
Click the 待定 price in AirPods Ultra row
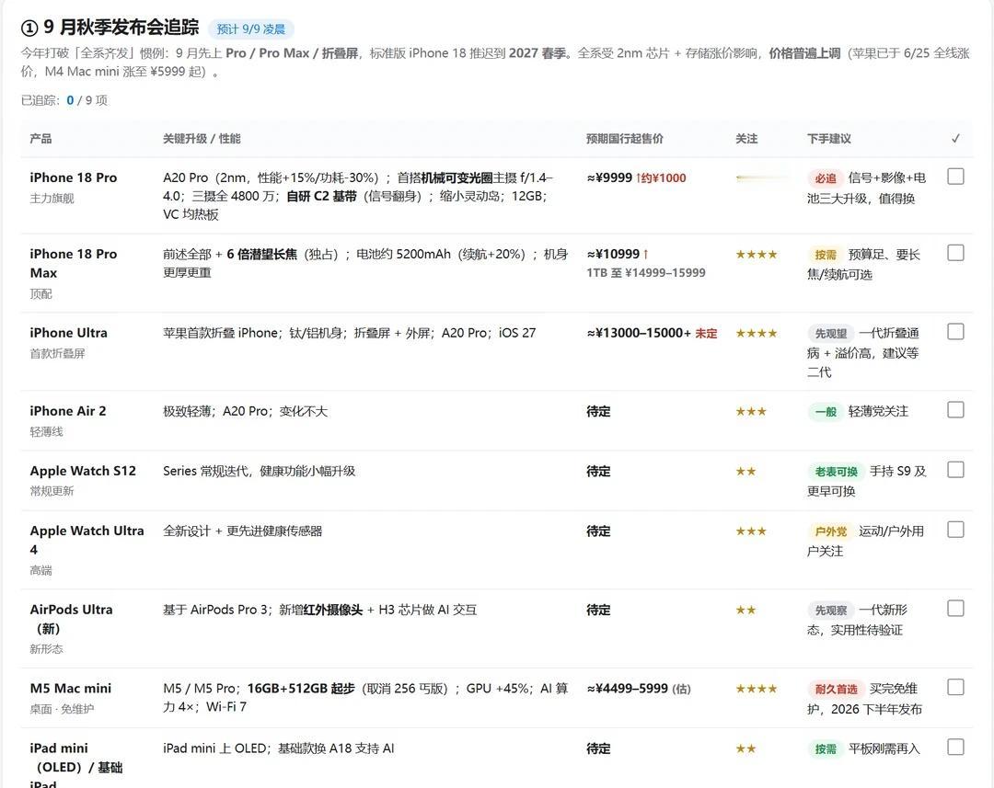point(598,610)
